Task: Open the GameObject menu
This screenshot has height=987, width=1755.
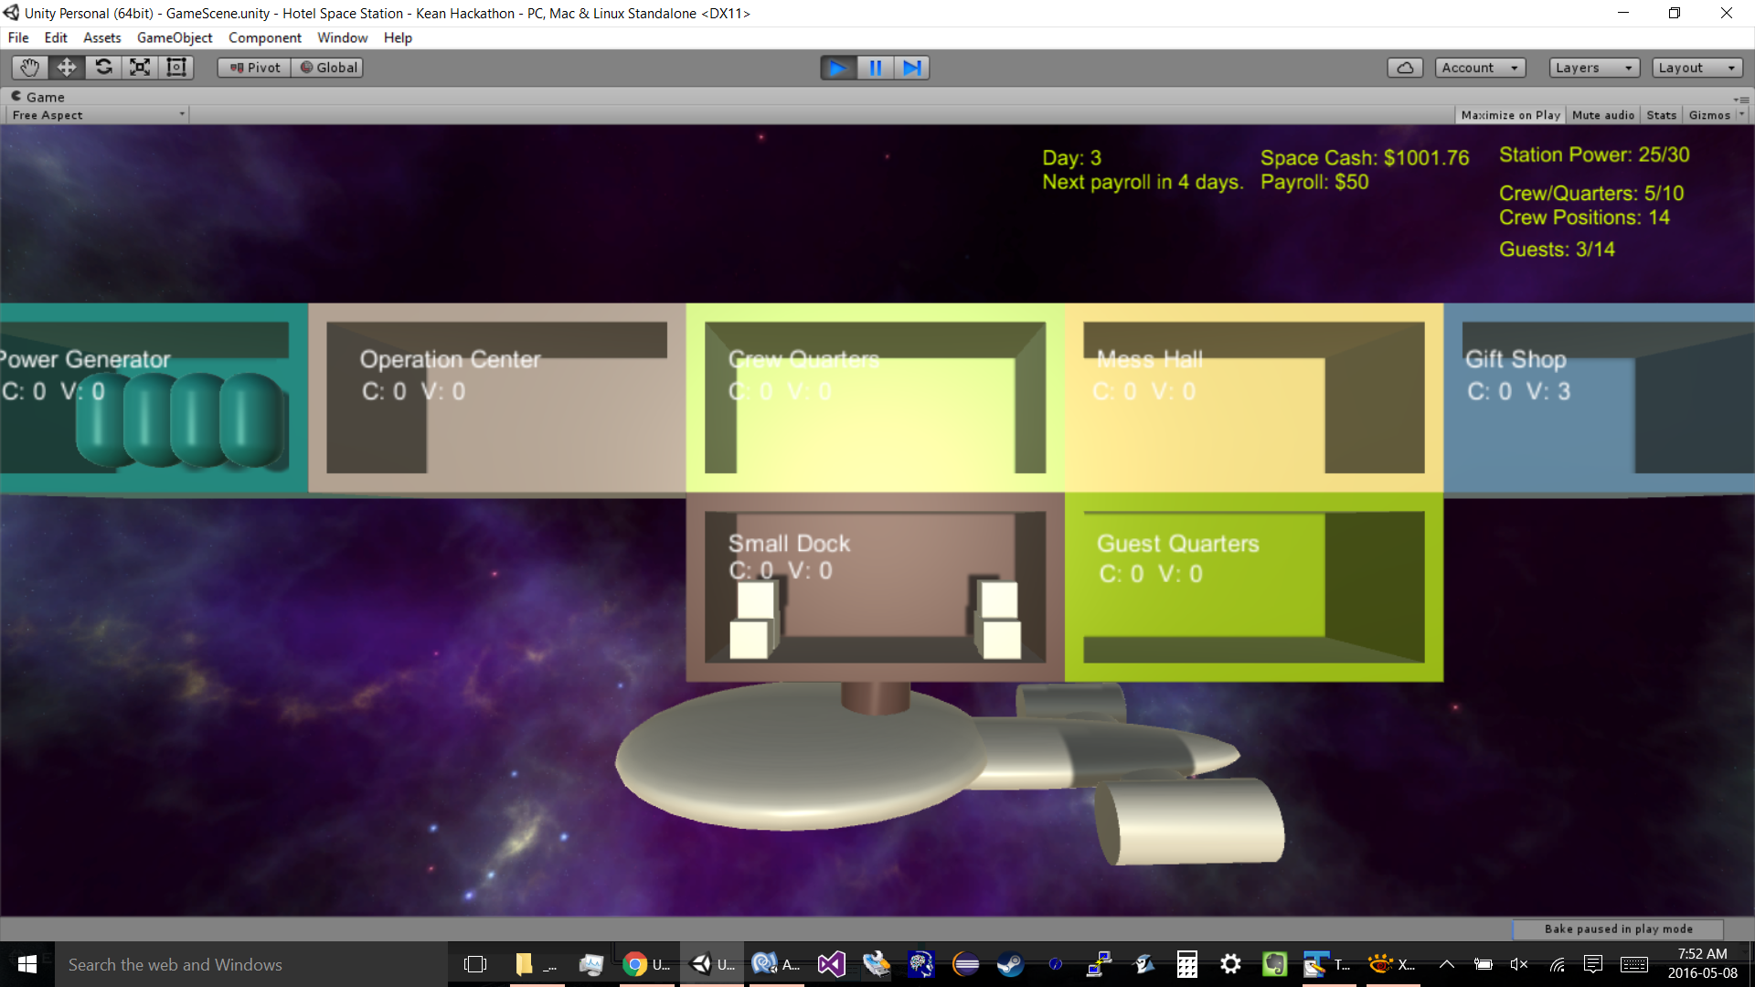Action: point(175,37)
